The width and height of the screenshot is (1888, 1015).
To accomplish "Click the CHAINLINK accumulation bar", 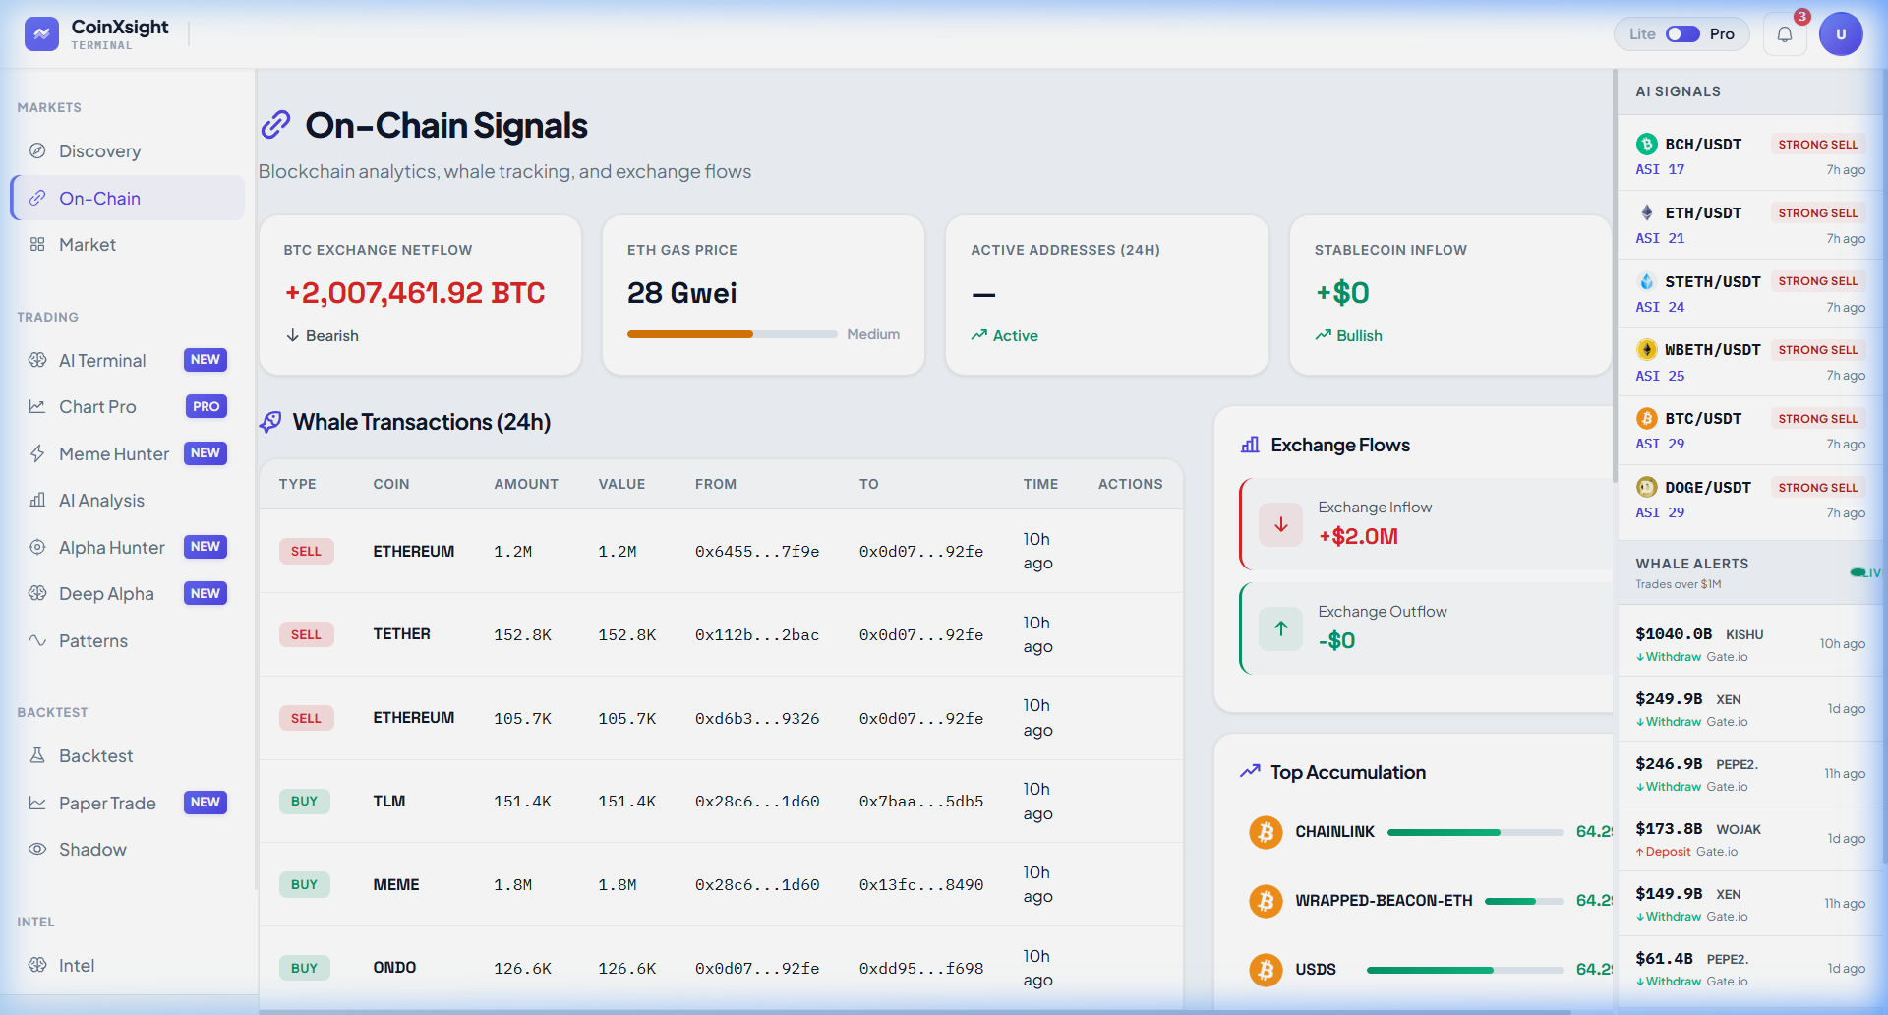I will [x=1475, y=832].
